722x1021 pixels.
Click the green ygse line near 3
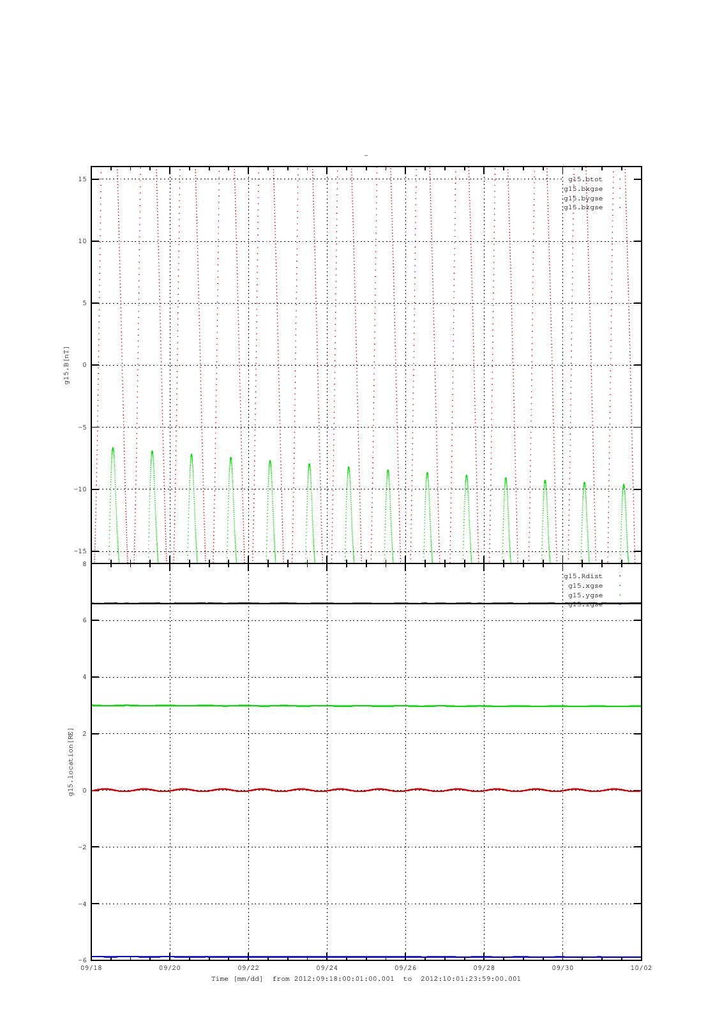coord(366,706)
